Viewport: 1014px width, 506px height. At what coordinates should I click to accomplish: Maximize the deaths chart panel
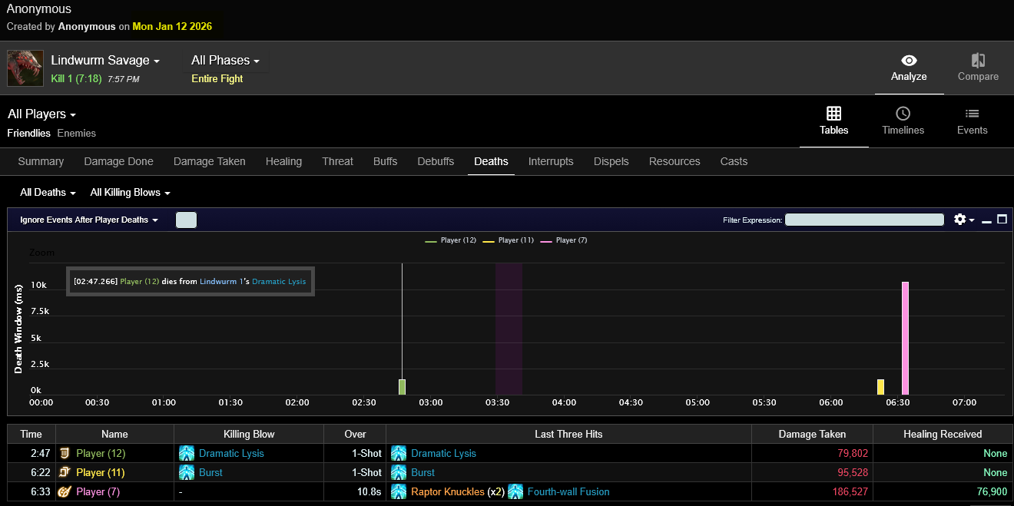pos(1002,220)
